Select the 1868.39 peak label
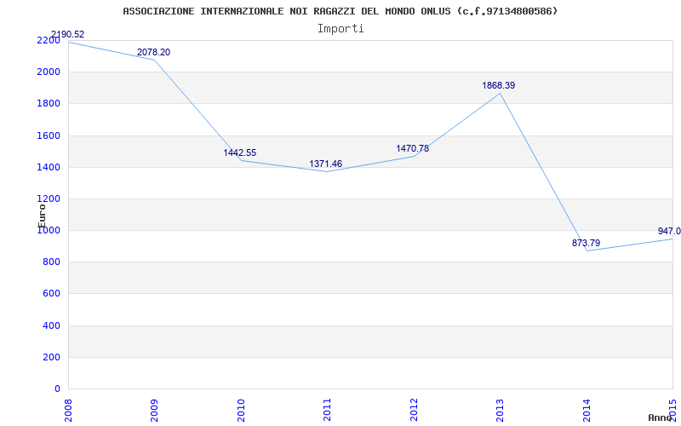Screen dimensions: 681x426 [499, 86]
